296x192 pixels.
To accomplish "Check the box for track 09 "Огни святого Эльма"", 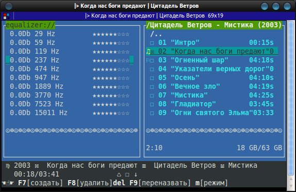I will coord(152,114).
